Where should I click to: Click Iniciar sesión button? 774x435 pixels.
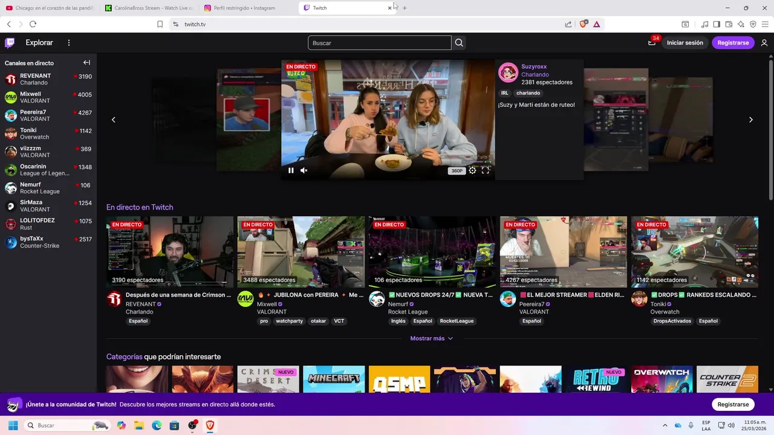coord(685,43)
